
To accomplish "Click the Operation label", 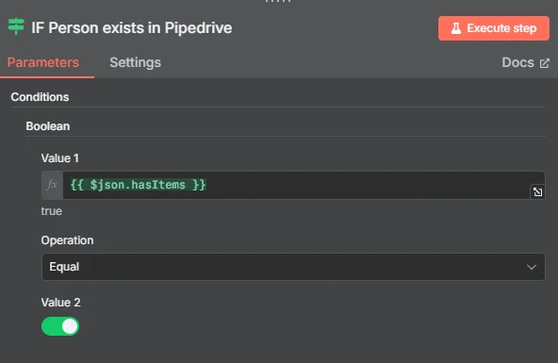I will [67, 240].
